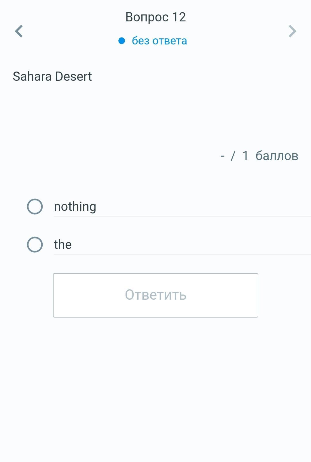The height and width of the screenshot is (462, 311).
Task: Click the word "Desert" in the question
Action: [x=73, y=76]
